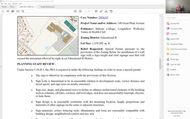This screenshot has width=190, height=119.
Task: Collapse the right tools pane arrow
Action: [x=163, y=66]
